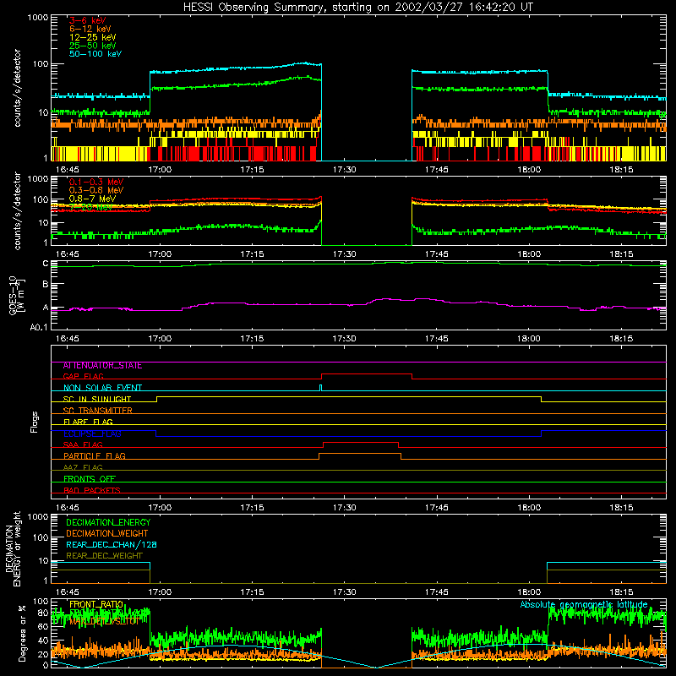Select the 6-12 keV legend label
The width and height of the screenshot is (676, 676).
(90, 29)
